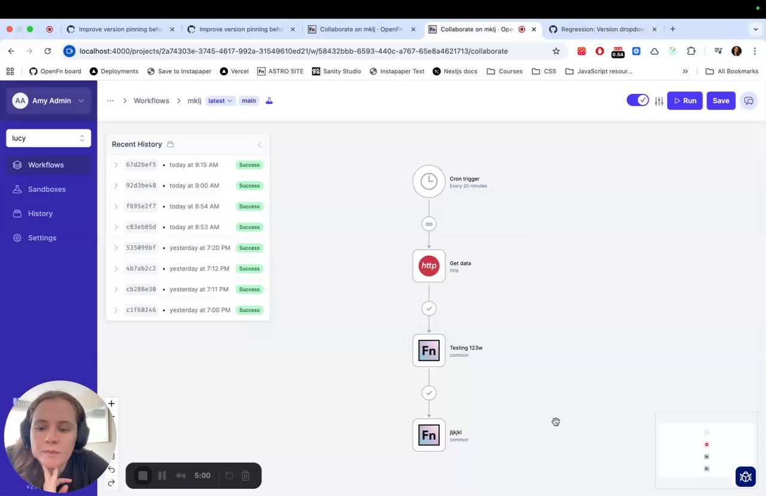Expand the history run c1f60246
766x496 pixels.
pyautogui.click(x=116, y=310)
